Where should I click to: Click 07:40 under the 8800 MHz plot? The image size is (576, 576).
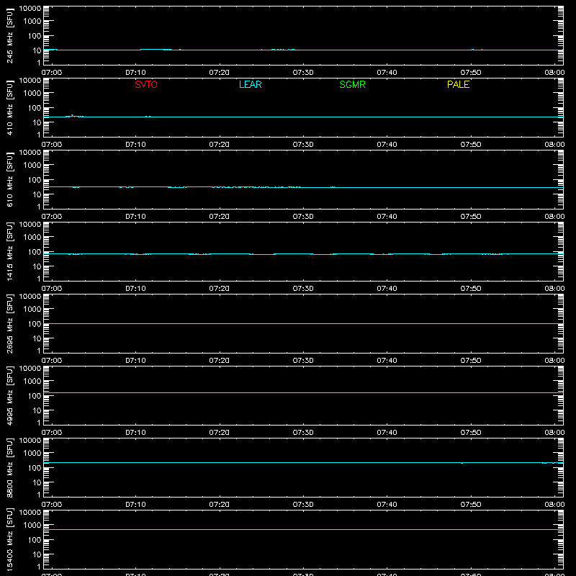pos(387,505)
